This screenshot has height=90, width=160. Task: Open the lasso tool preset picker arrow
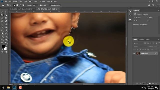click(10, 5)
